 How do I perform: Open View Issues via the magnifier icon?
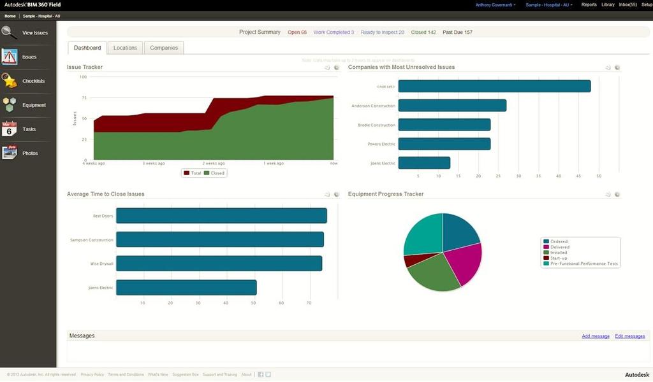point(9,32)
